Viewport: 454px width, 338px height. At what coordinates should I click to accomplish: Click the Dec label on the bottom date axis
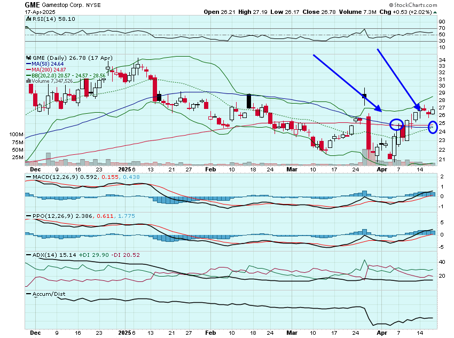[35, 333]
